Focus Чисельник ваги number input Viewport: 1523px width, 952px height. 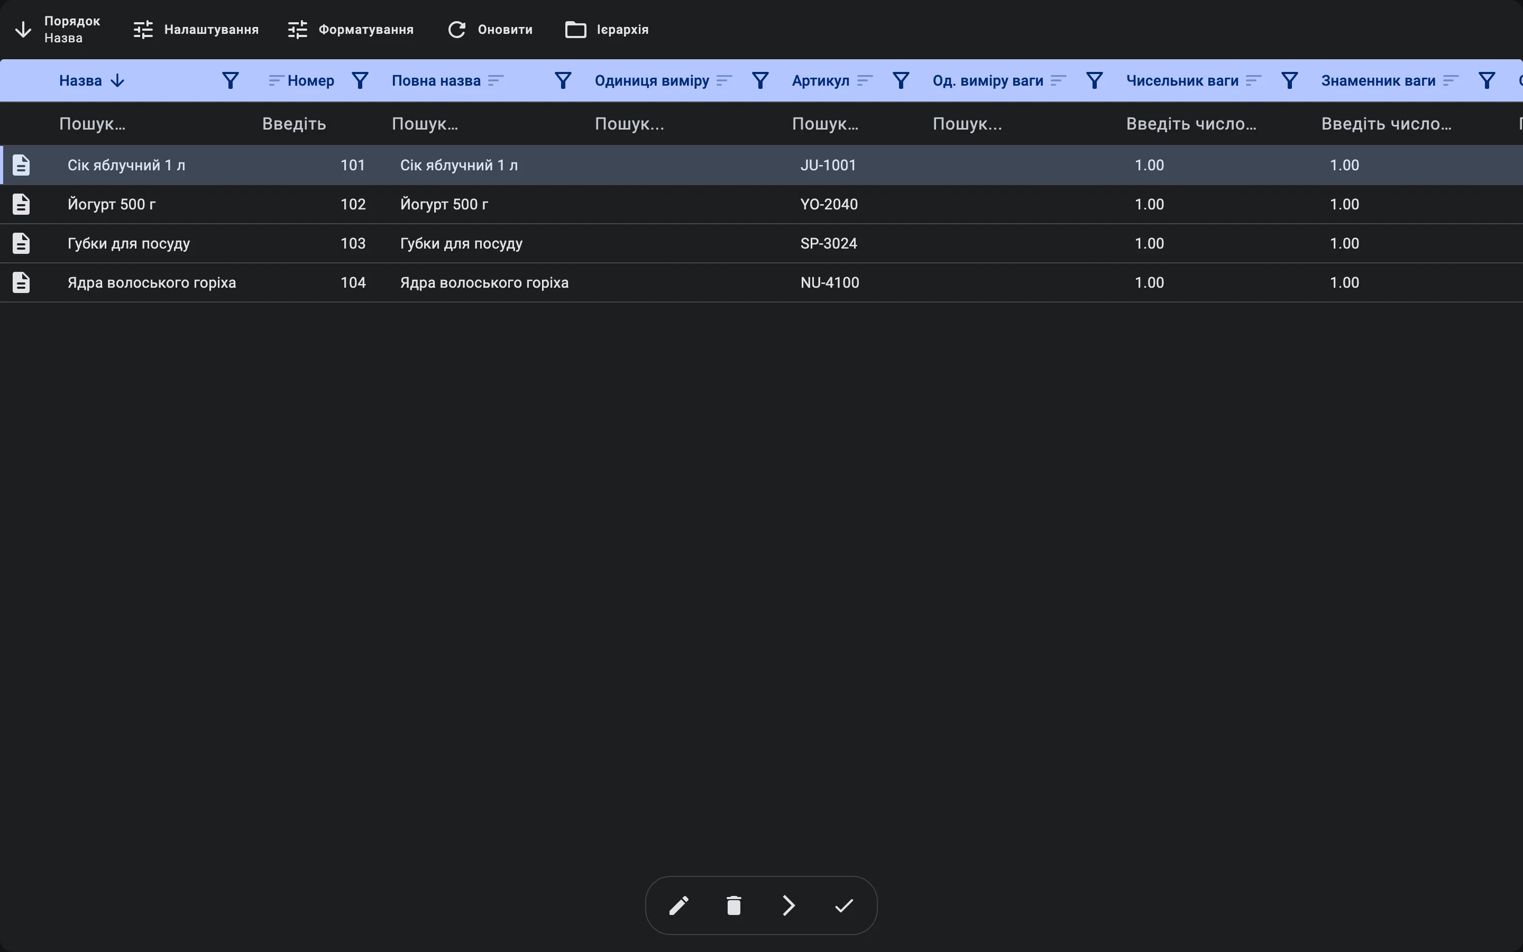coord(1212,123)
